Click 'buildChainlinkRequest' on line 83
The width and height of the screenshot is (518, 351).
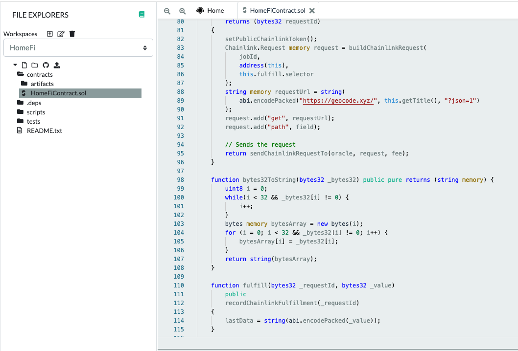[386, 47]
